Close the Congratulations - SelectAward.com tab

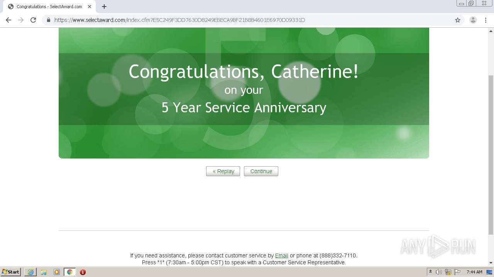point(90,7)
